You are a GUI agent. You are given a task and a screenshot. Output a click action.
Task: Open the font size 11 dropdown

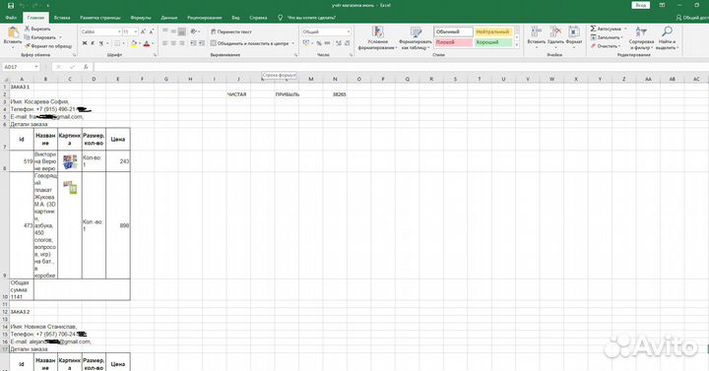pos(136,31)
